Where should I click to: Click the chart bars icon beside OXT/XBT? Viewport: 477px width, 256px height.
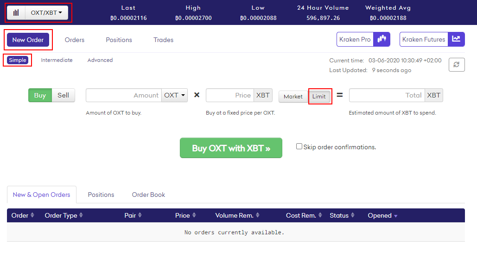click(16, 13)
